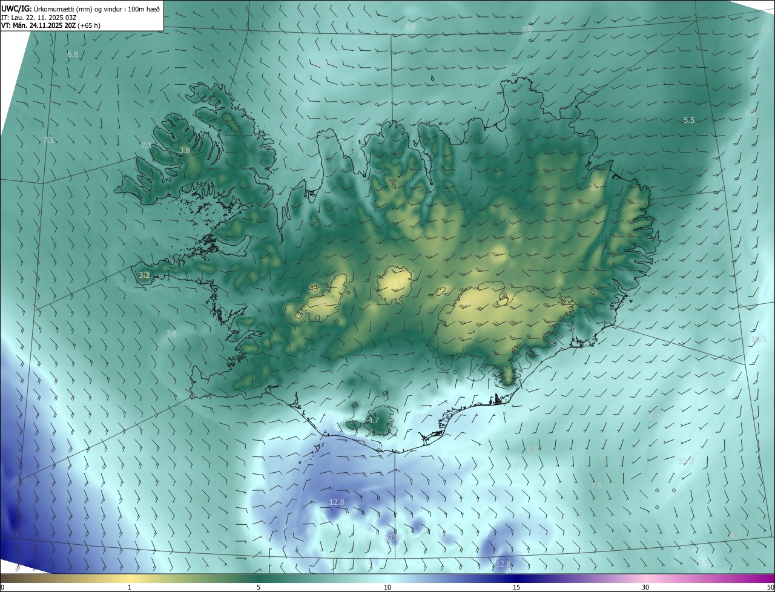The width and height of the screenshot is (775, 592).
Task: Click the 4.7 value on the south-coast glacier
Action: (374, 420)
